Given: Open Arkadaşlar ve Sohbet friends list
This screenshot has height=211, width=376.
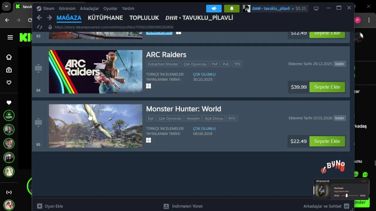Looking at the screenshot, I should (326, 206).
